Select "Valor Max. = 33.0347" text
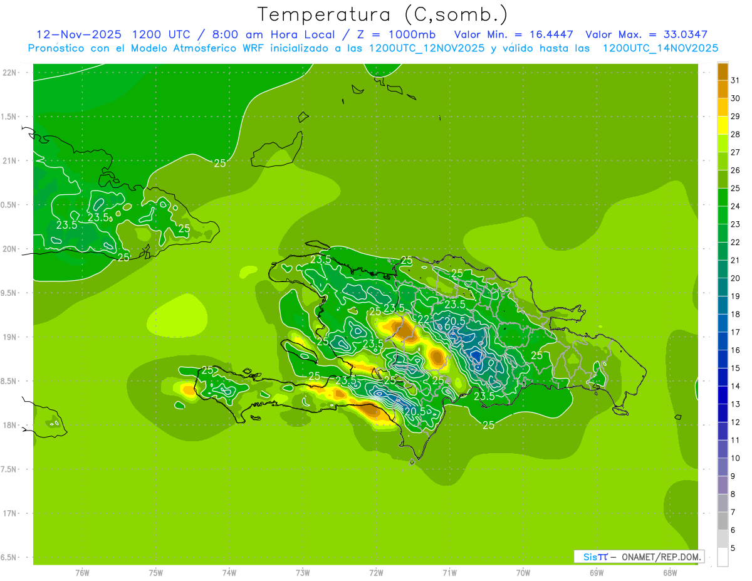Screen dimensions: 752x581 [x=646, y=34]
